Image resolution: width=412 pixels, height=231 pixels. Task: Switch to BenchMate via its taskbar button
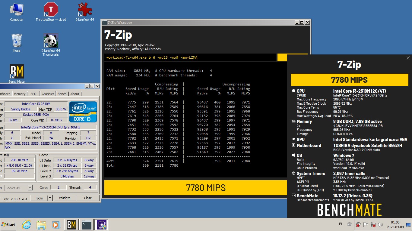pos(71,225)
